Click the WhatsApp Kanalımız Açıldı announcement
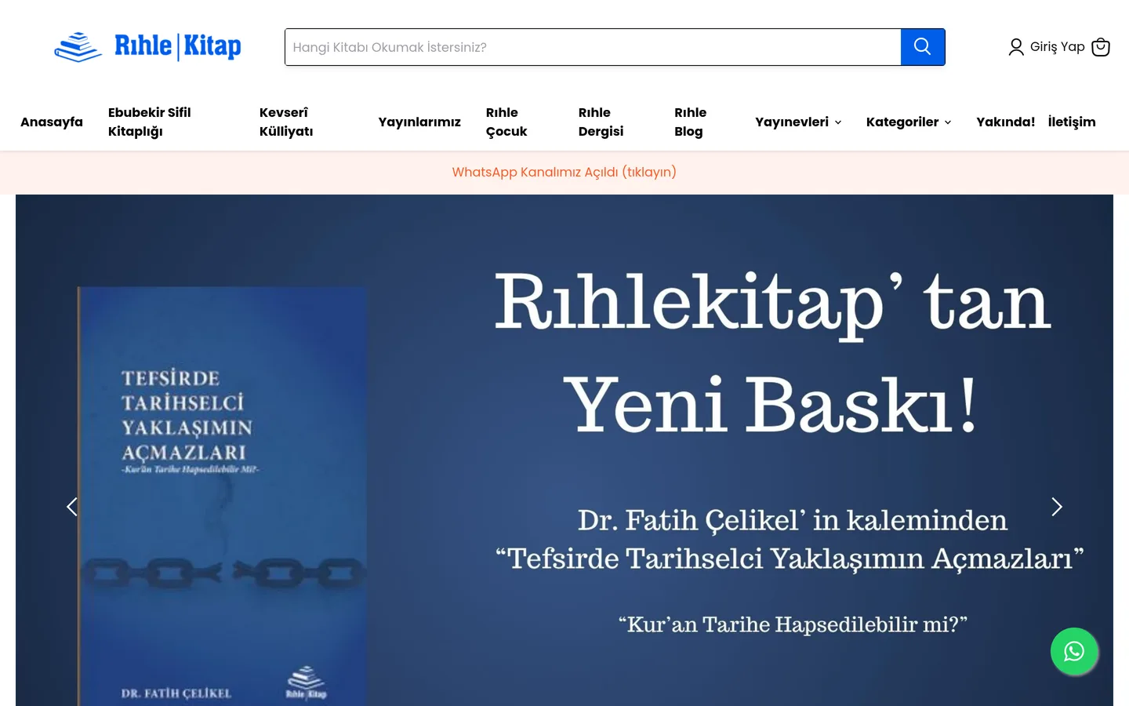This screenshot has height=706, width=1129. pyautogui.click(x=564, y=172)
